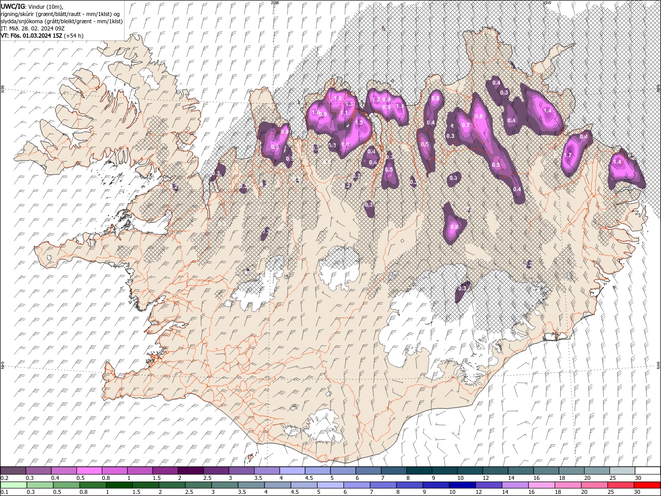
Task: Click the "IT: Mið. 28. 02. 2024 09Z" initial time line
Action: pos(33,28)
